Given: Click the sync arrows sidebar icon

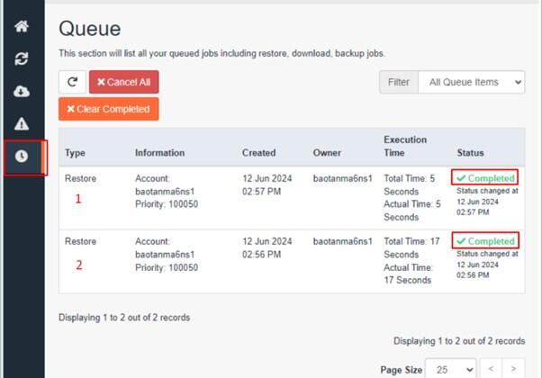Looking at the screenshot, I should pos(22,58).
